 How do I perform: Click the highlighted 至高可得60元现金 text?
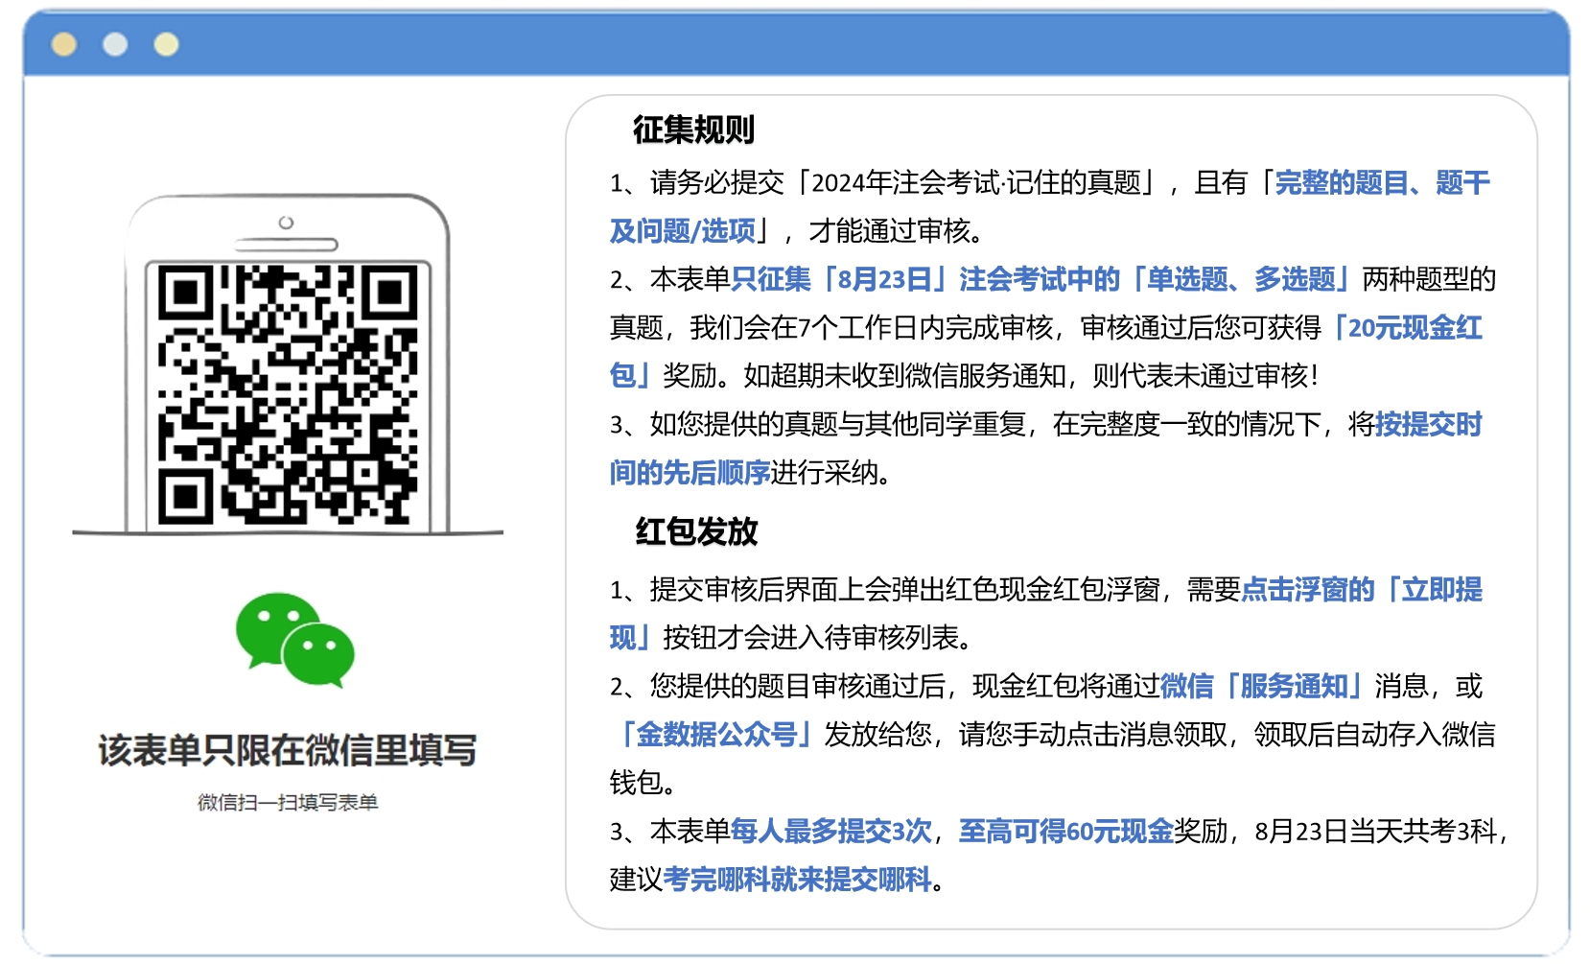(1065, 832)
